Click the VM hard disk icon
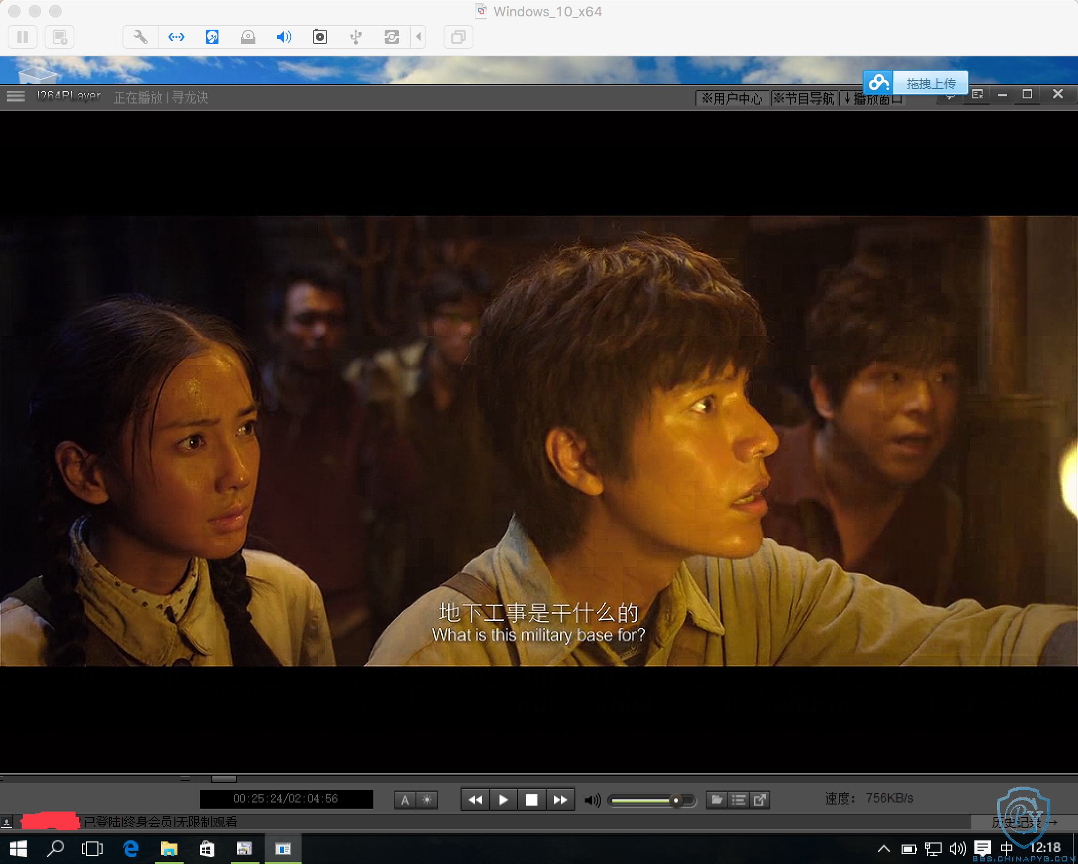The height and width of the screenshot is (864, 1078). point(212,37)
